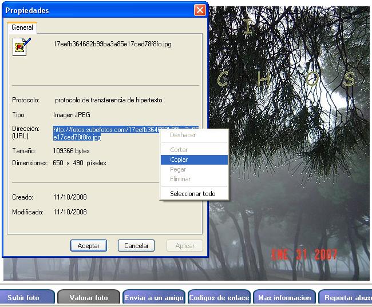Click the disabled Deshacer menu entry
This screenshot has height=307, width=372.
(x=183, y=135)
